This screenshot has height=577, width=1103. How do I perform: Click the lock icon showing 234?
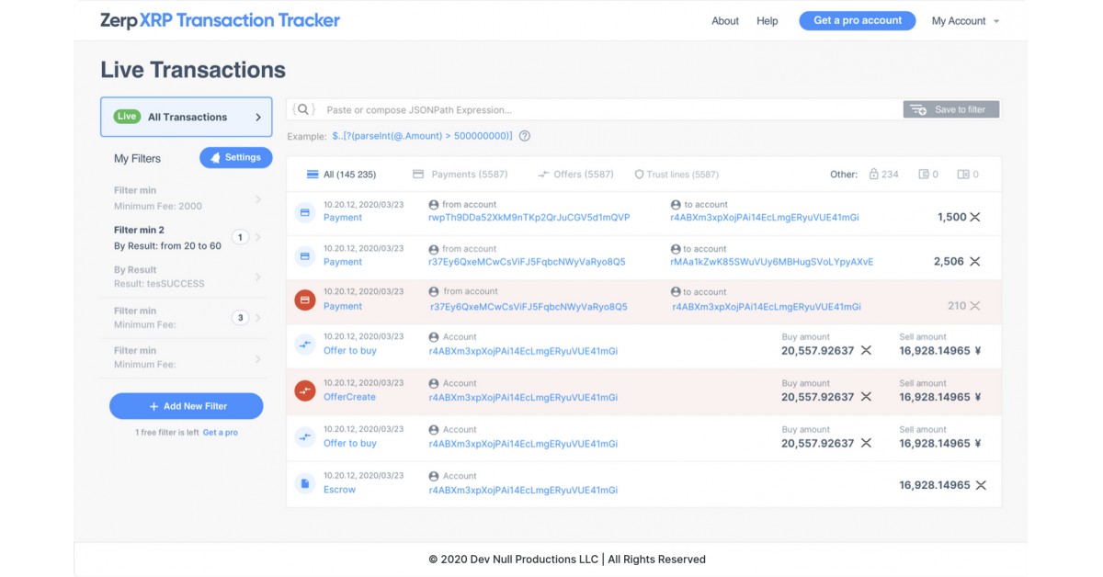874,174
